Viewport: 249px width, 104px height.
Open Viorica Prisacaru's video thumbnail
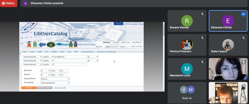[x=187, y=45]
